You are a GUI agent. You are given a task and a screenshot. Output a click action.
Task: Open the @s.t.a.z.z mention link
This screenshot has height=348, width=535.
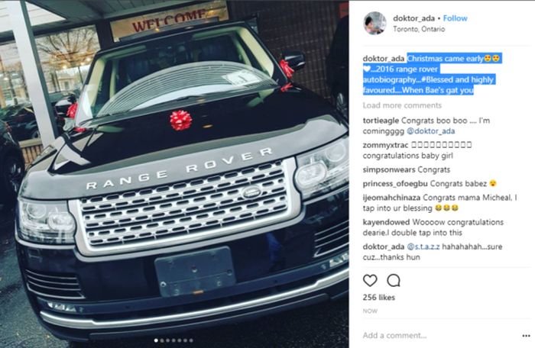coord(423,246)
